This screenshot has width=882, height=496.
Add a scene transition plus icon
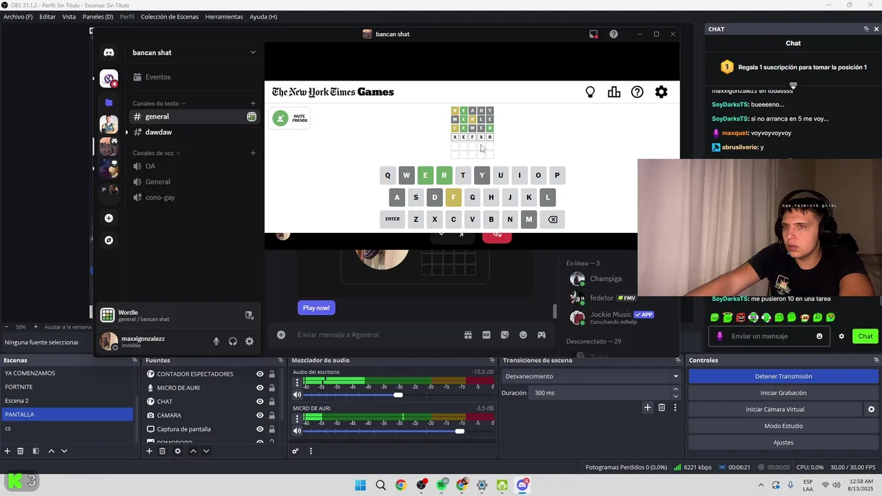click(x=648, y=408)
